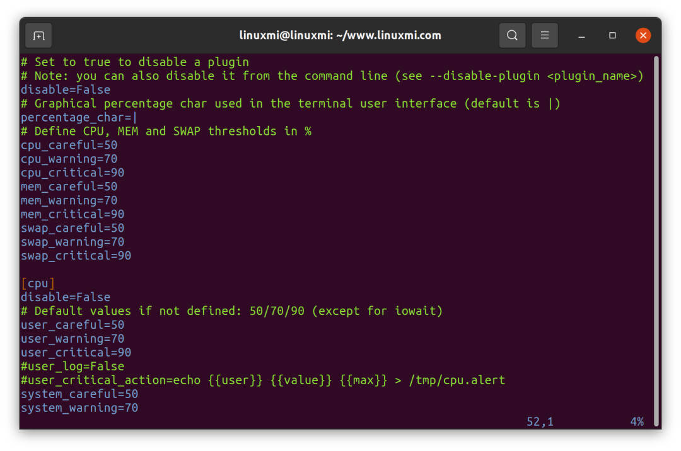Image resolution: width=681 pixels, height=451 pixels.
Task: Click the [cpu] section header
Action: pos(38,283)
